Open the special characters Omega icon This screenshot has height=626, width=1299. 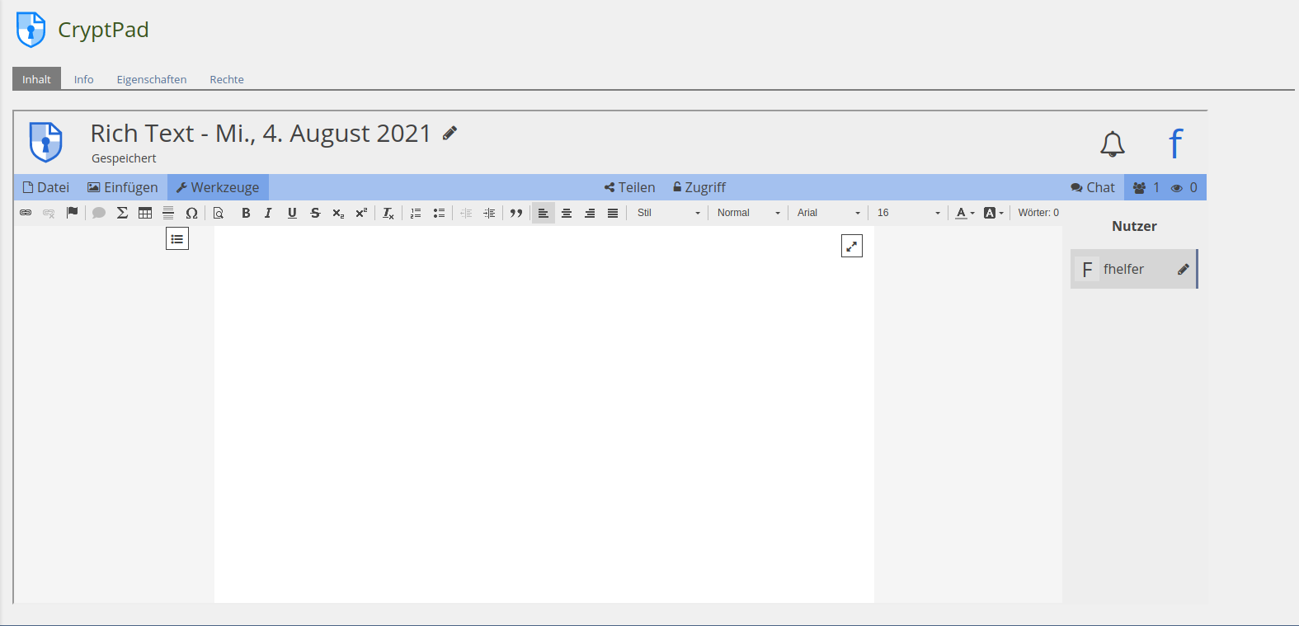pos(191,213)
